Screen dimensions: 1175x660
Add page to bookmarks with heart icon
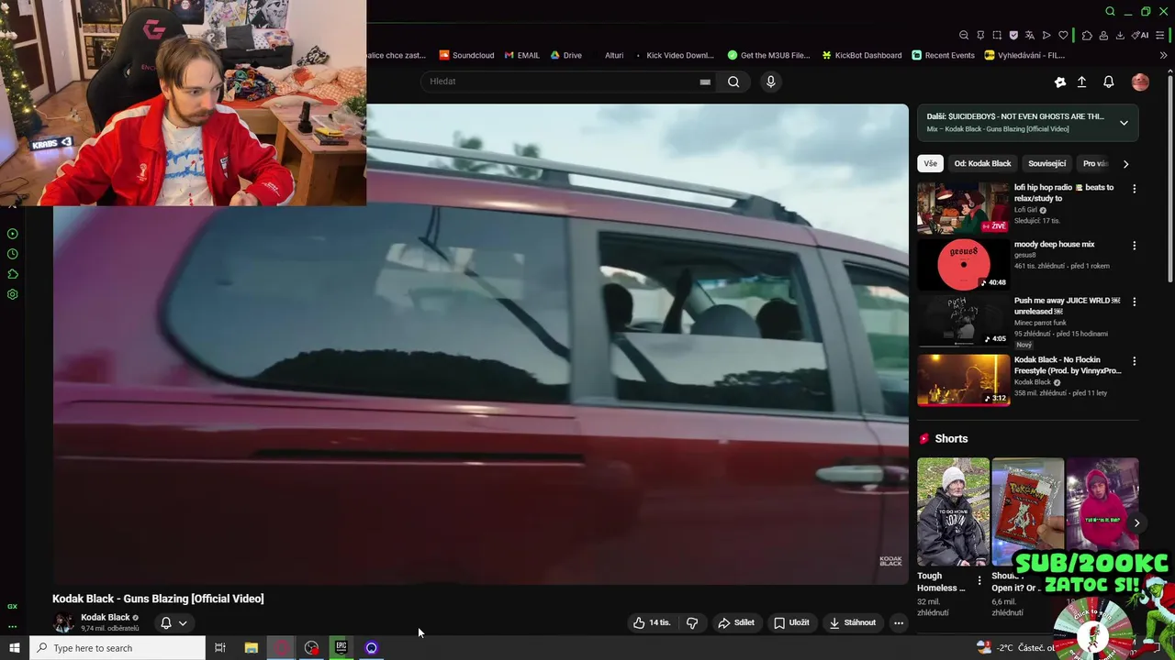(1063, 35)
